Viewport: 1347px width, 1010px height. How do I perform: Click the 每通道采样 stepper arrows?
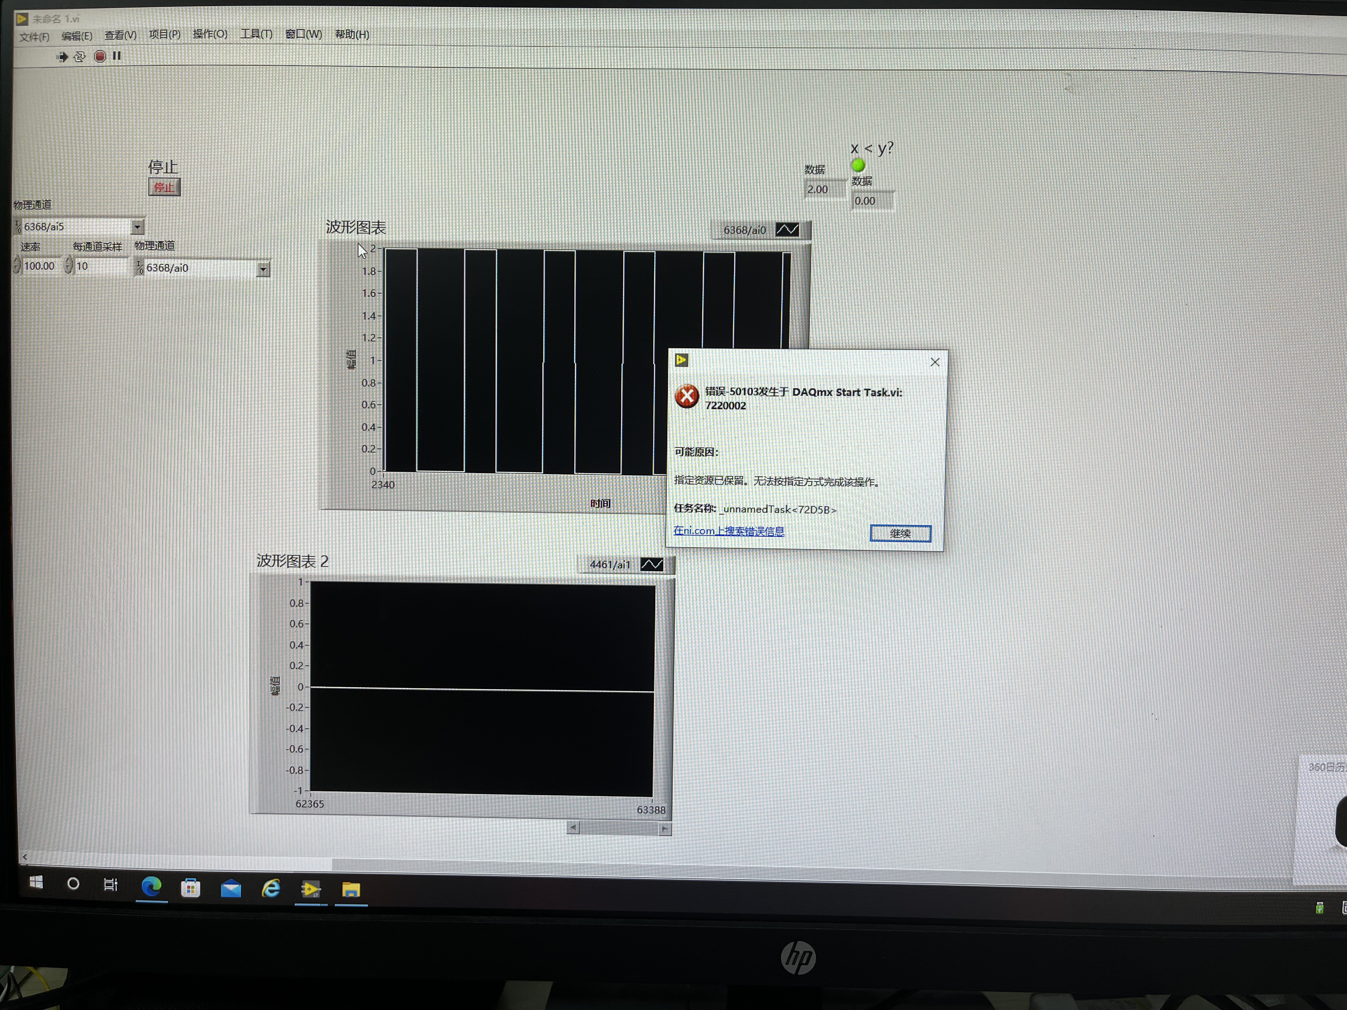69,266
